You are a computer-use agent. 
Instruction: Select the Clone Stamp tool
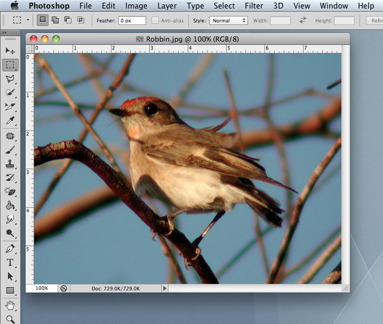point(10,164)
